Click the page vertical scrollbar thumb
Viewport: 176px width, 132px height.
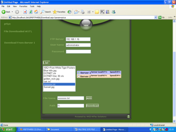tap(174, 84)
